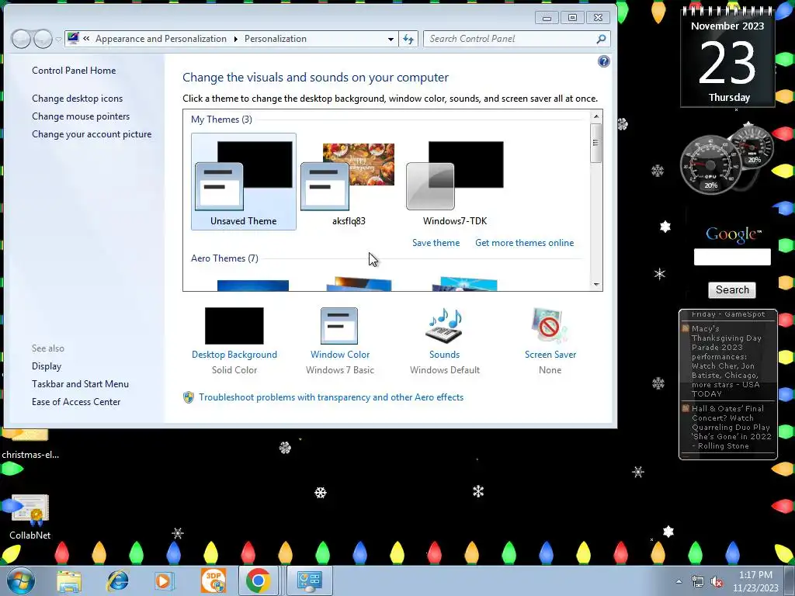Screen dimensions: 795x596
Task: Click the theme list scroll down arrow
Action: [x=596, y=285]
